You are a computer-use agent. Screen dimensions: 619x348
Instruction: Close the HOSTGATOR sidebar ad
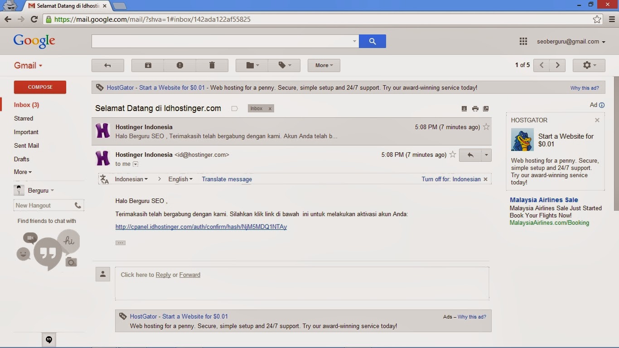click(x=597, y=120)
